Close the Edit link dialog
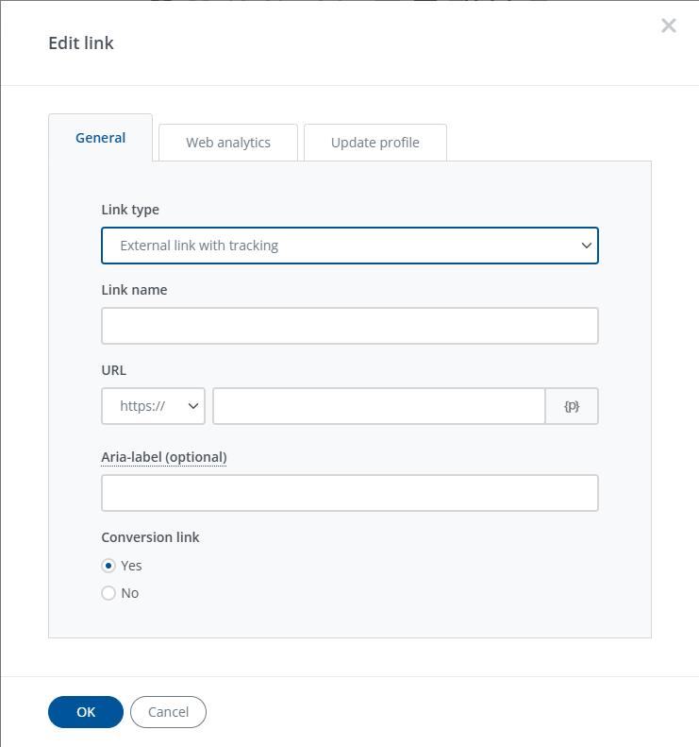The width and height of the screenshot is (699, 747). 669,25
